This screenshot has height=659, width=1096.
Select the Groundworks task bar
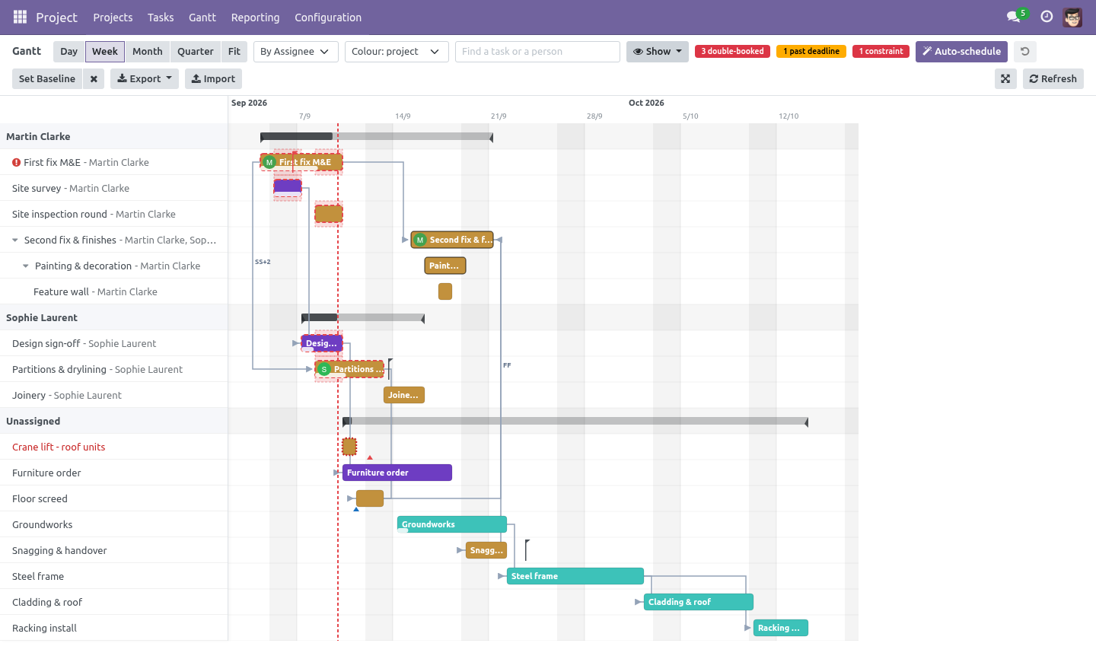[452, 524]
